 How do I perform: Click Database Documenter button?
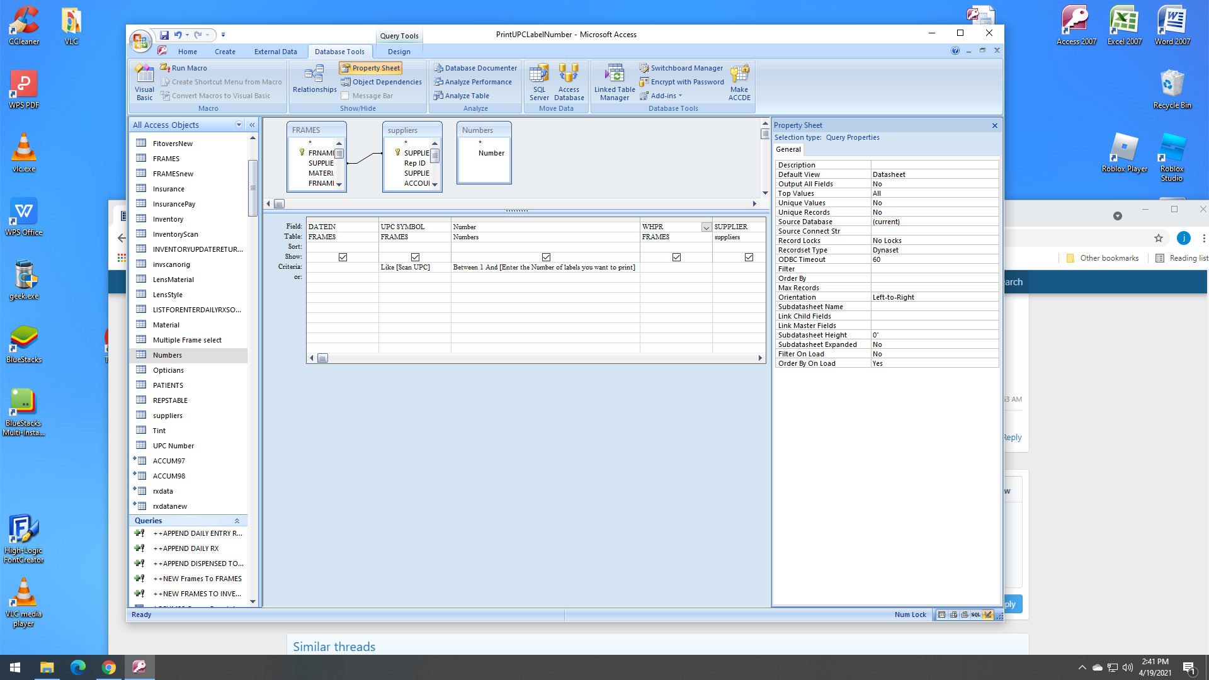click(x=475, y=68)
